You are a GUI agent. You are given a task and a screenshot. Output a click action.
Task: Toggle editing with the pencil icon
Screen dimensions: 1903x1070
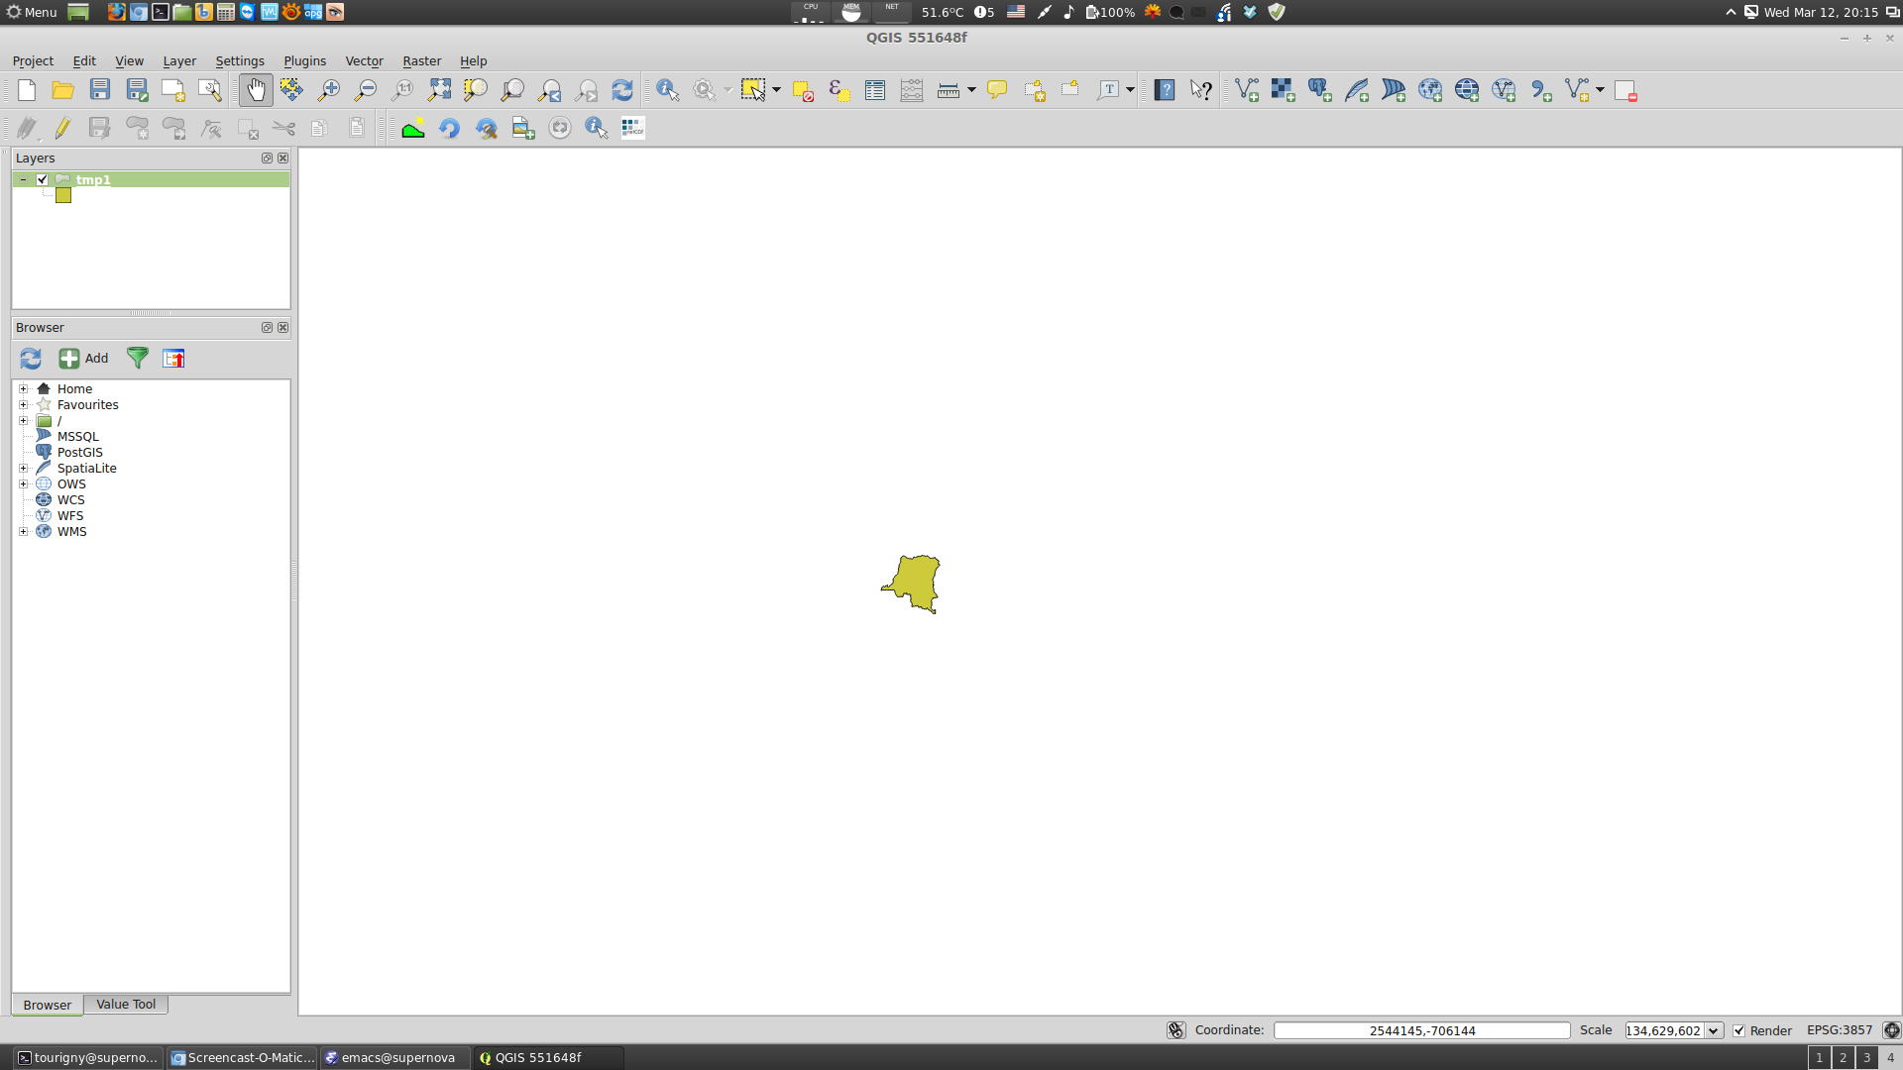[62, 128]
